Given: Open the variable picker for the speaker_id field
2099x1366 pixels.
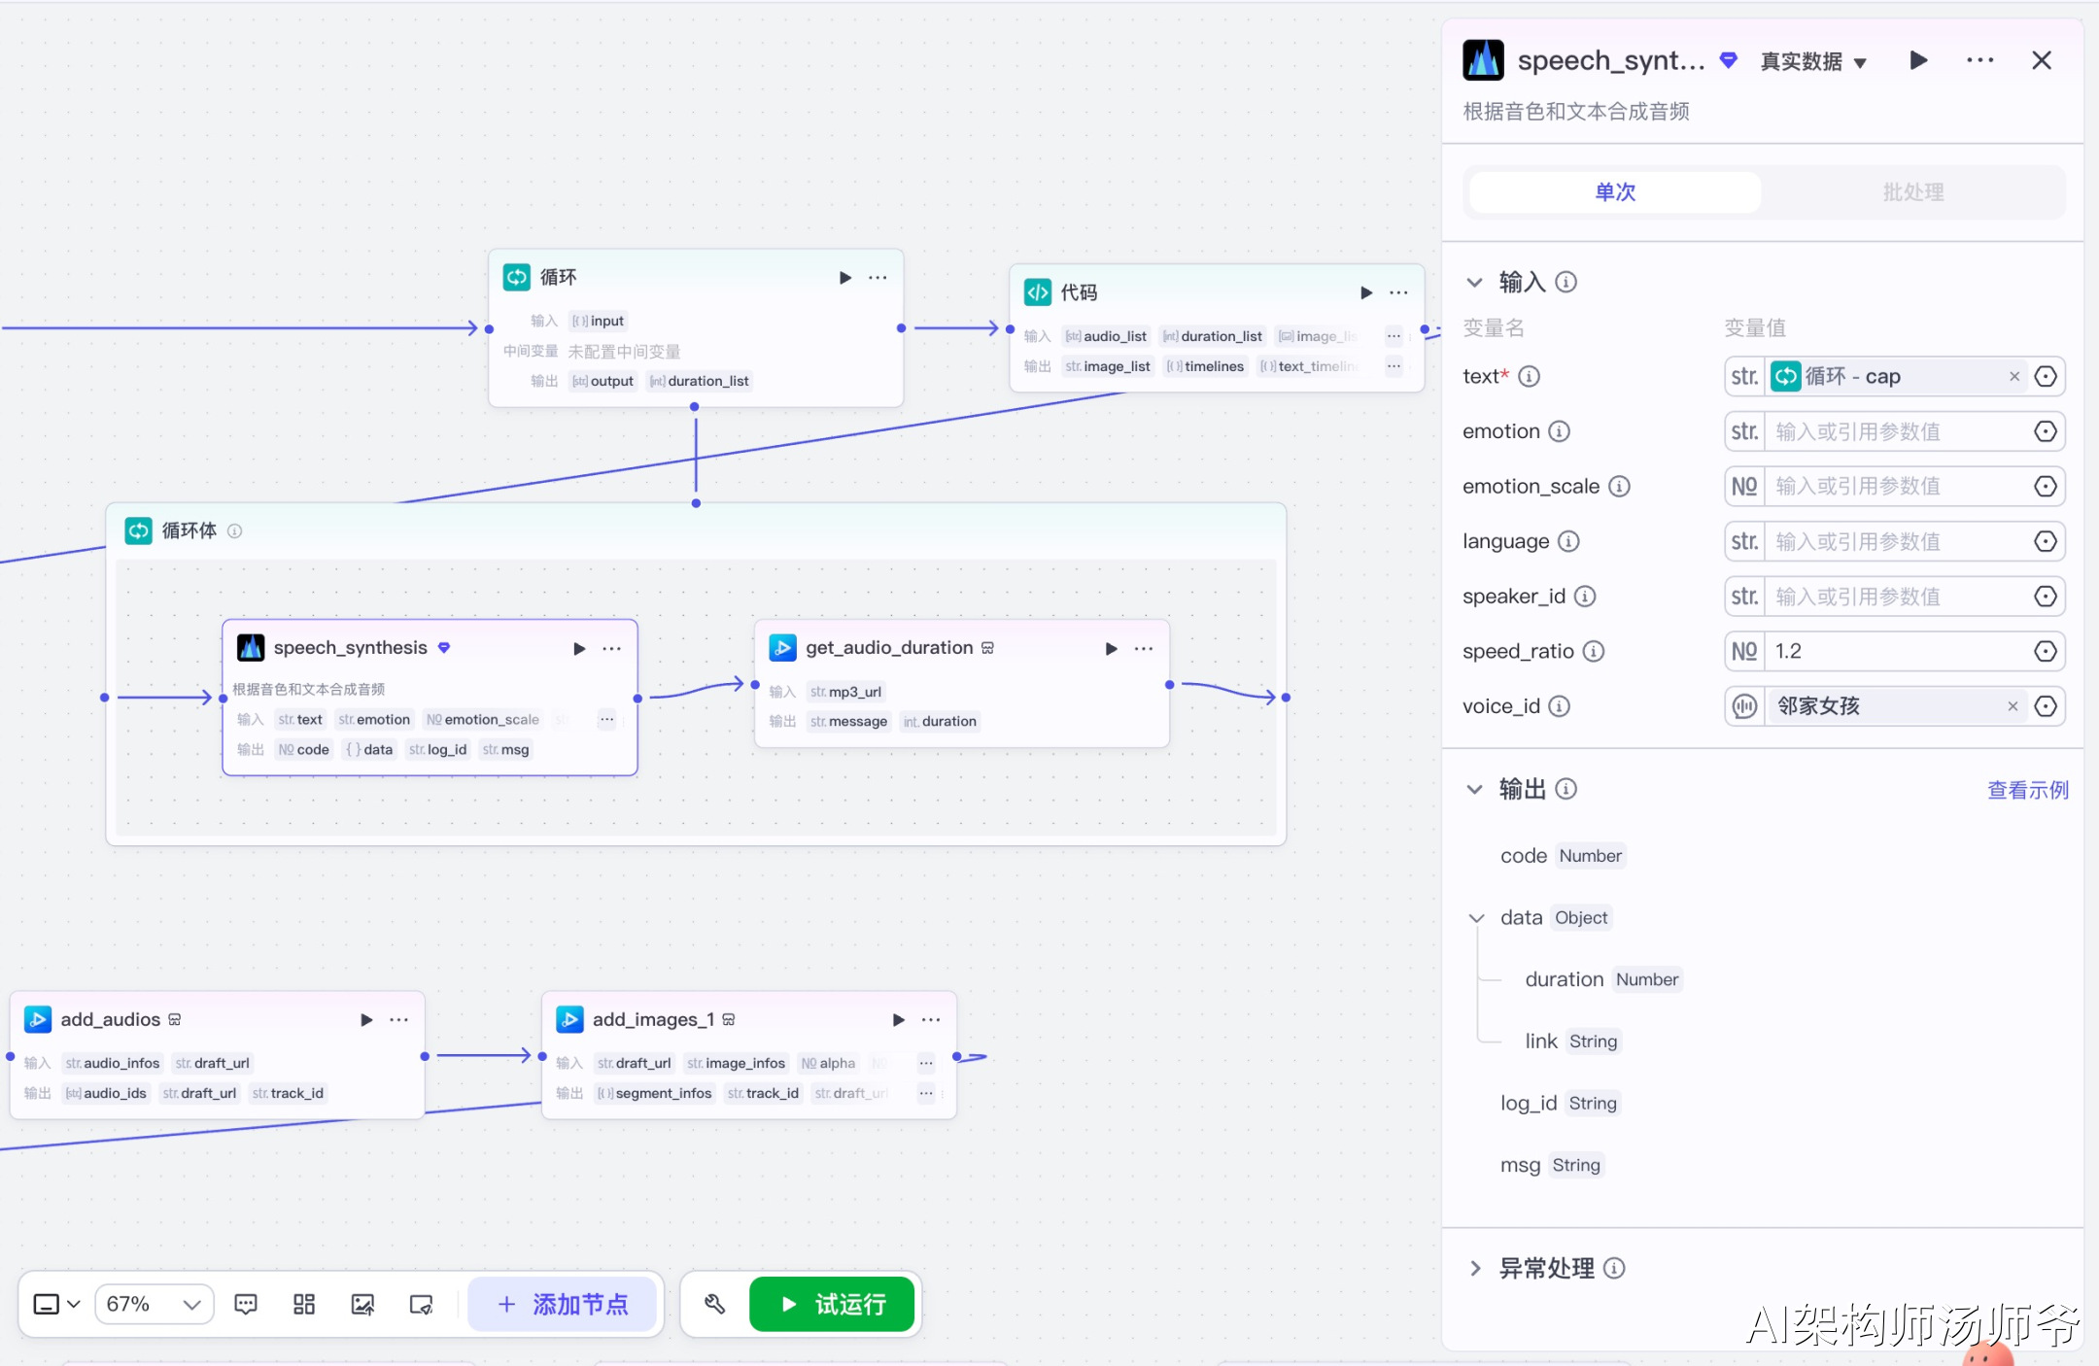Looking at the screenshot, I should tap(2046, 597).
